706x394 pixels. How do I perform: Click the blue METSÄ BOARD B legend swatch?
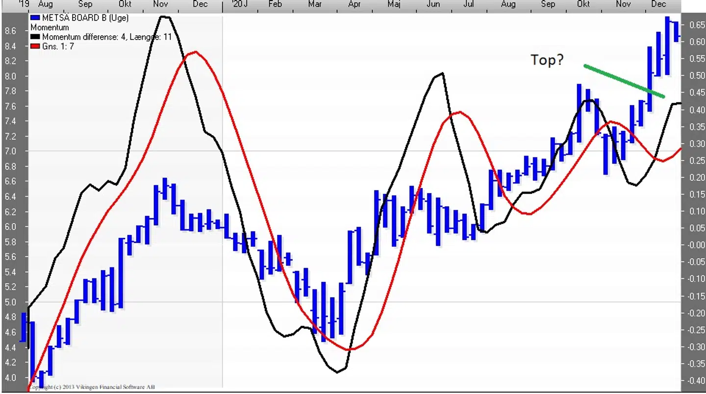(x=35, y=19)
